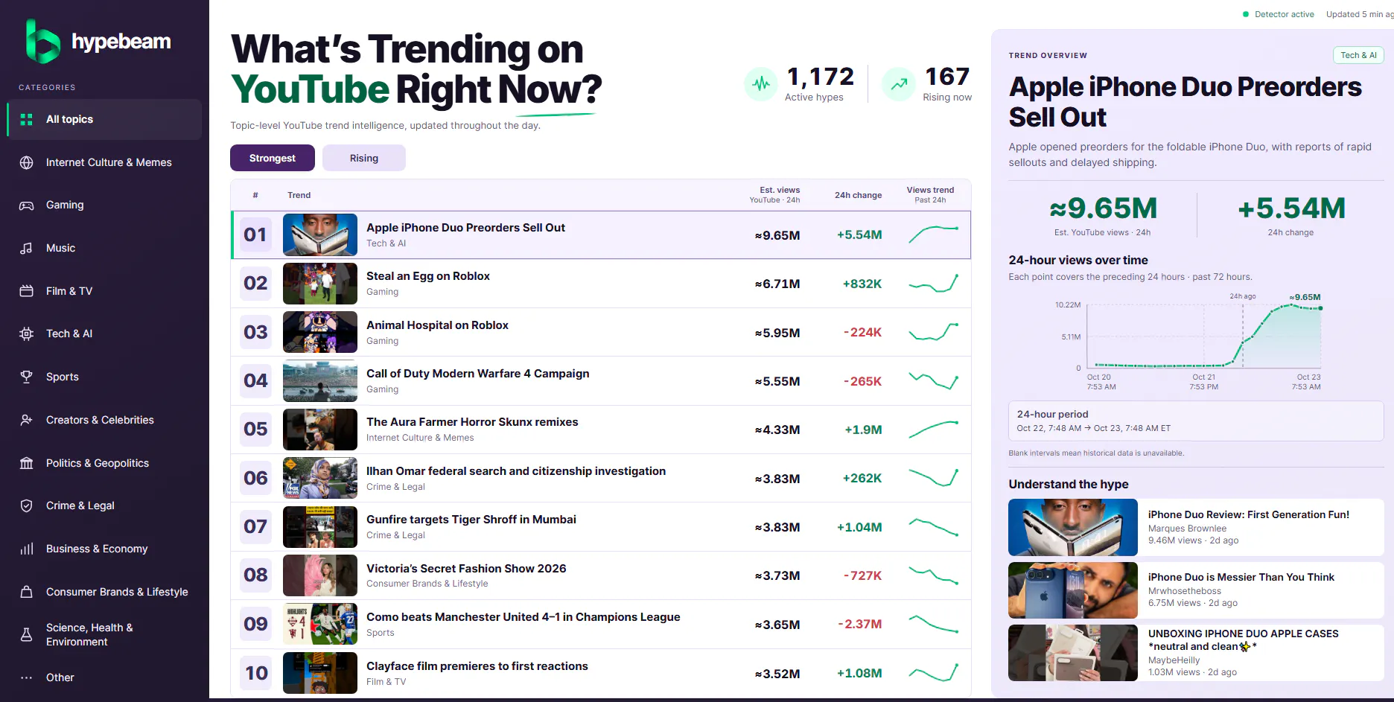This screenshot has width=1394, height=702.
Task: Open UNBOXING IPHONE DUO APPLE CASES video
Action: click(x=1196, y=653)
